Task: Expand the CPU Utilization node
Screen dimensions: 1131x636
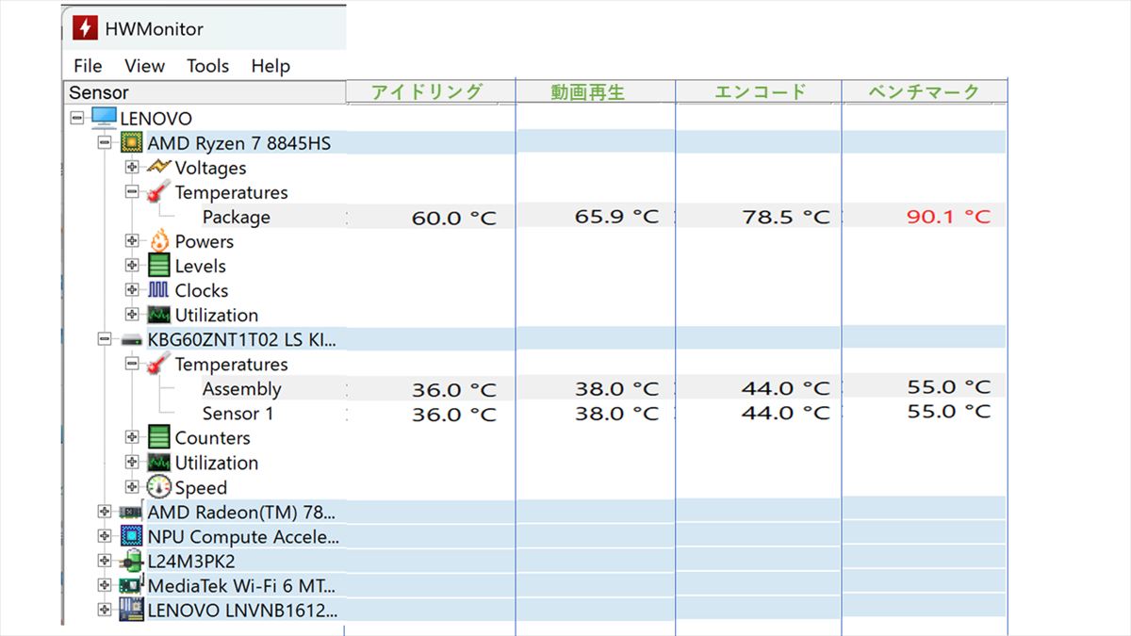Action: click(132, 315)
